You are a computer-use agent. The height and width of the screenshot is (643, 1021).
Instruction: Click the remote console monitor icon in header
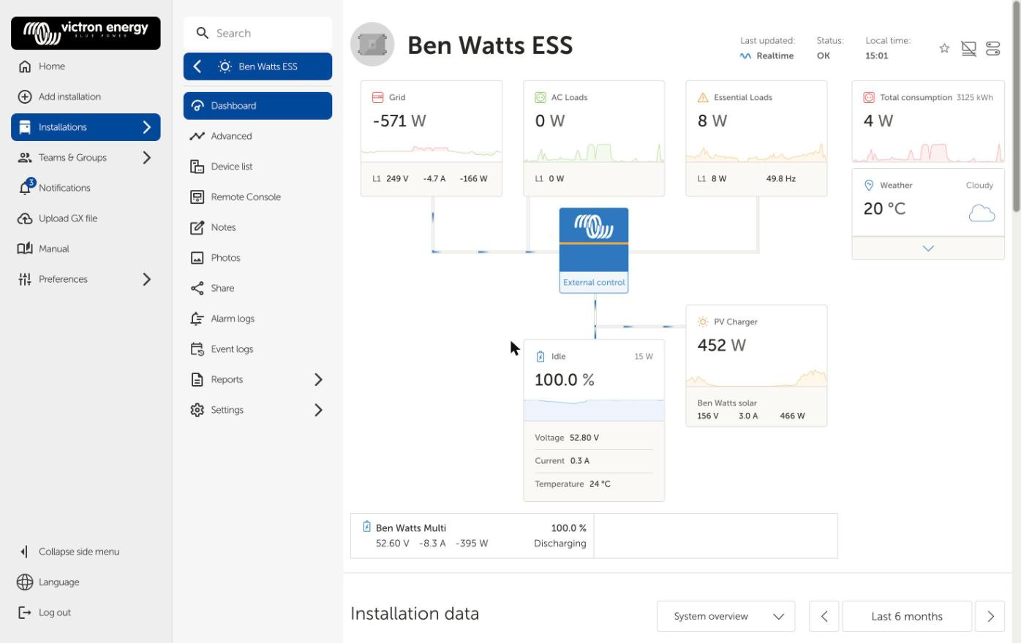tap(968, 49)
